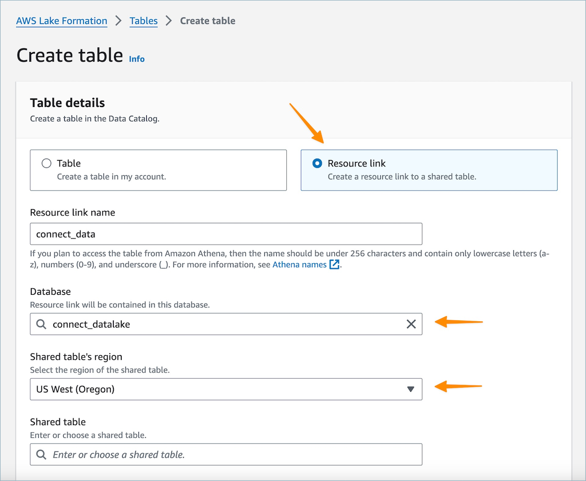Click the dropdown caret on the region selector
586x481 pixels.
click(411, 389)
